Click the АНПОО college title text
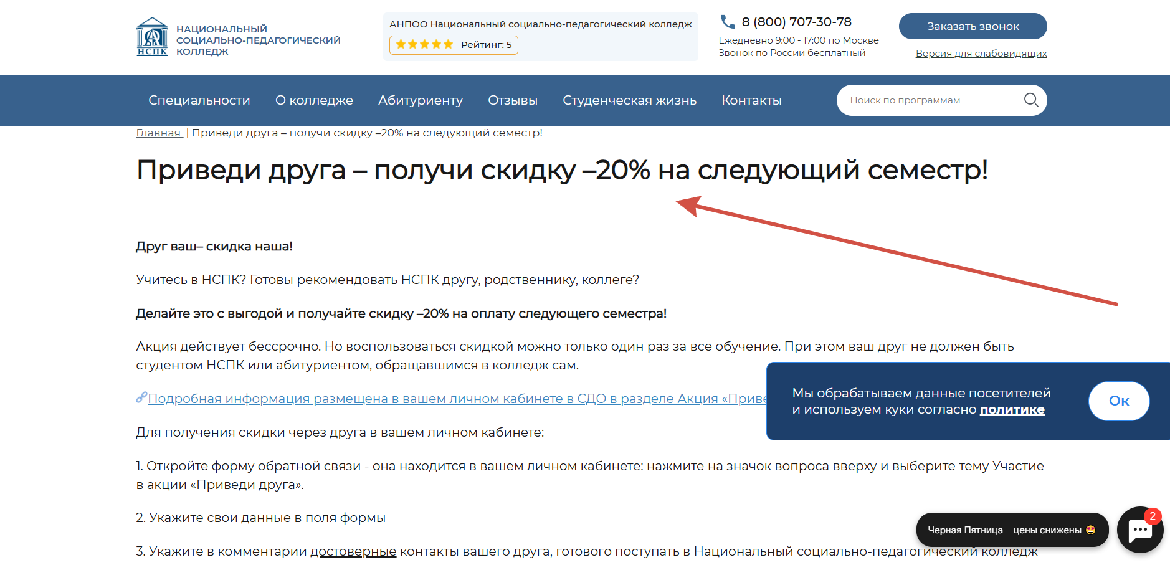Screen dimensions: 1170x570 tap(541, 24)
